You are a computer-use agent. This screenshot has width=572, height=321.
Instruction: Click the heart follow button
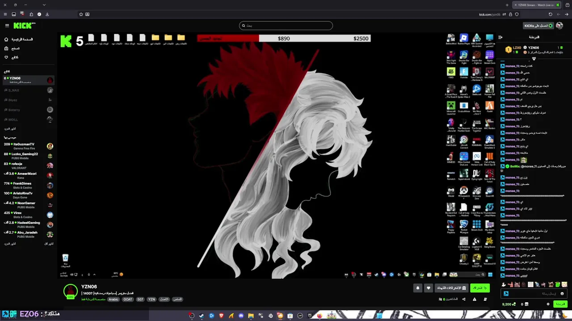tap(429, 288)
